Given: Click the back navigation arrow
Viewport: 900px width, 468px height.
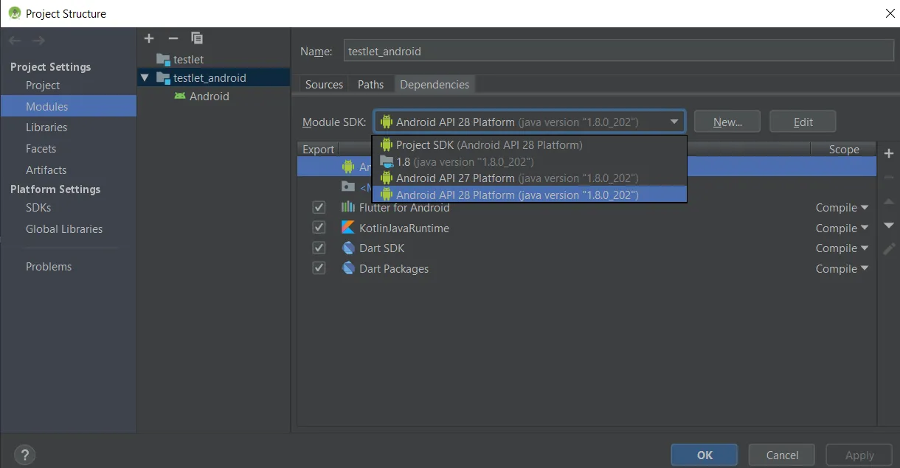Looking at the screenshot, I should tap(15, 41).
